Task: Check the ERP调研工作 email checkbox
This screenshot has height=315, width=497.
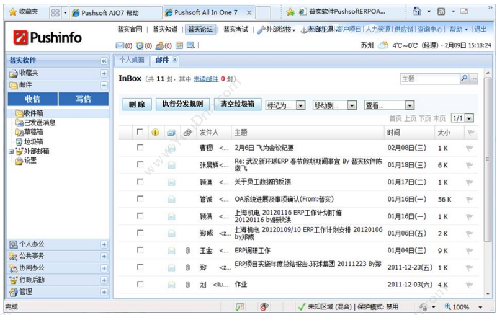Action: [140, 250]
